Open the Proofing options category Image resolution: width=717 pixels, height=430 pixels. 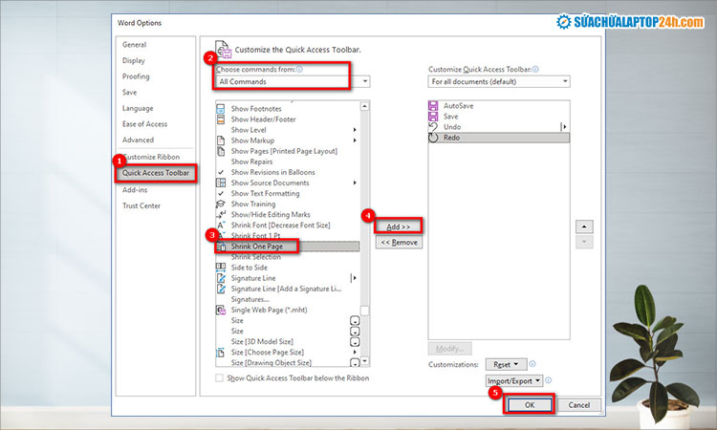pyautogui.click(x=136, y=76)
